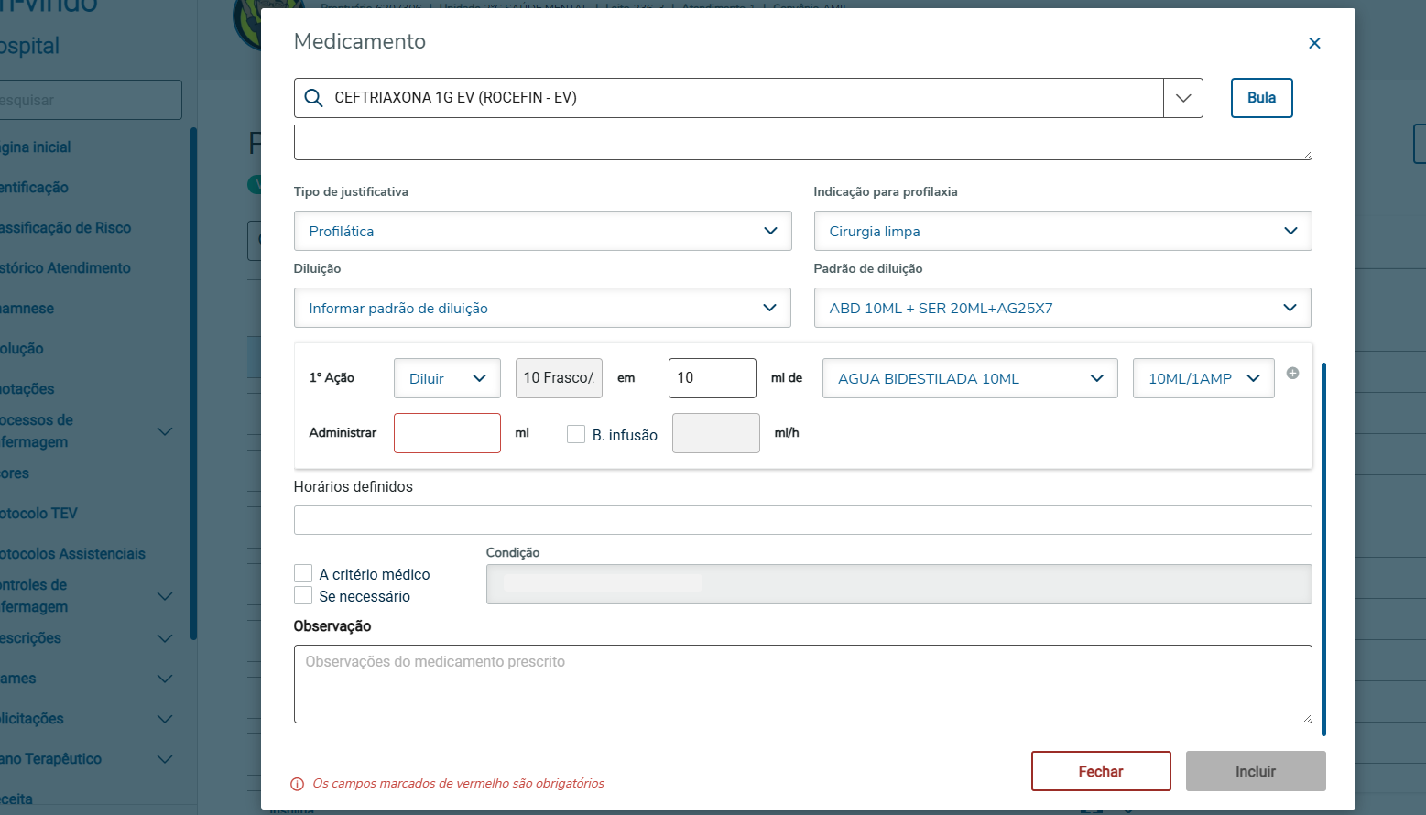Click the Horários definidos field
The width and height of the screenshot is (1426, 815).
click(x=802, y=520)
